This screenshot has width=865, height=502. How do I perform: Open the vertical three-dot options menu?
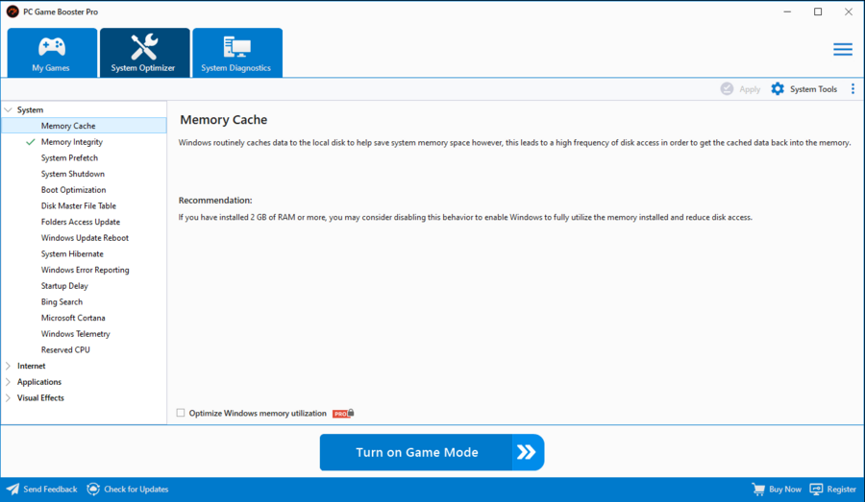coord(853,88)
